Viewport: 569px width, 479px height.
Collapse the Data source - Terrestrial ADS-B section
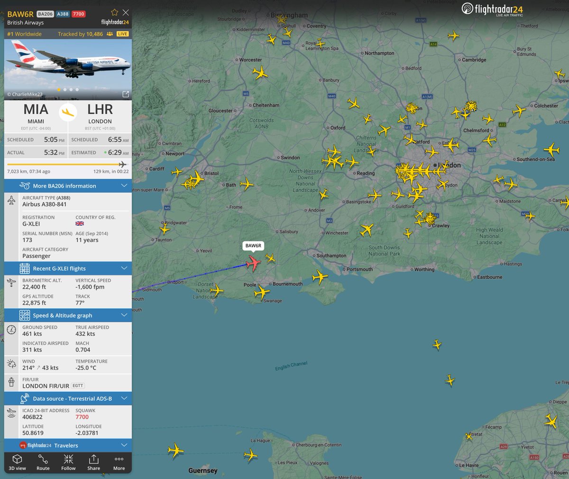[124, 398]
